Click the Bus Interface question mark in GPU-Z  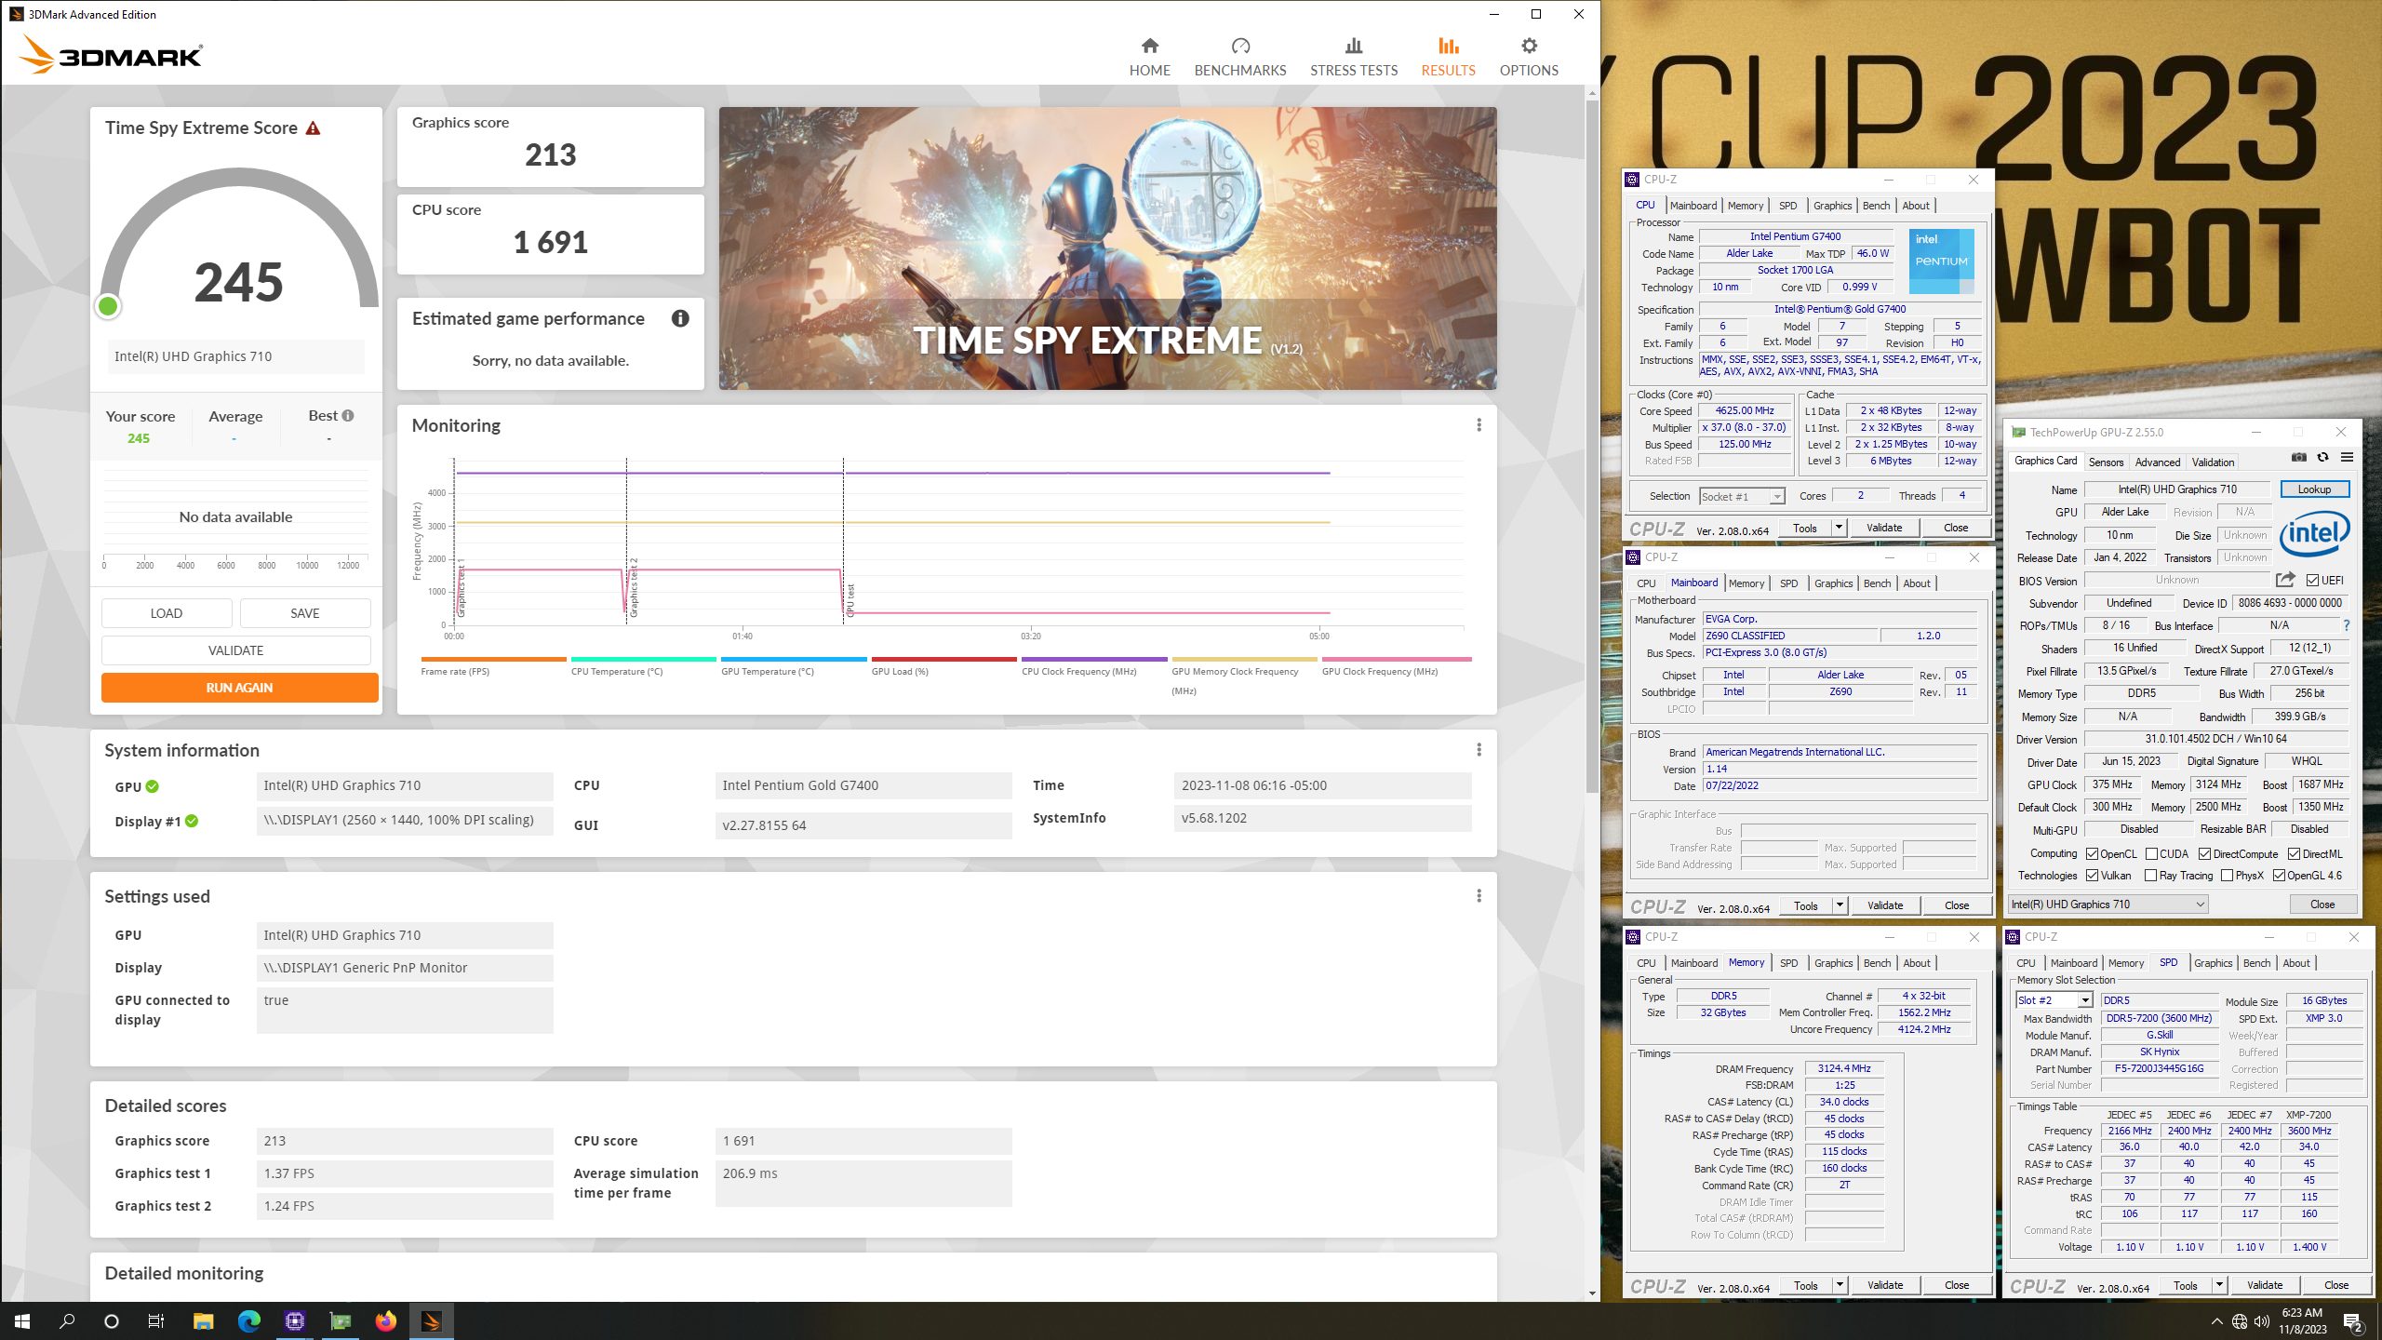[x=2347, y=625]
